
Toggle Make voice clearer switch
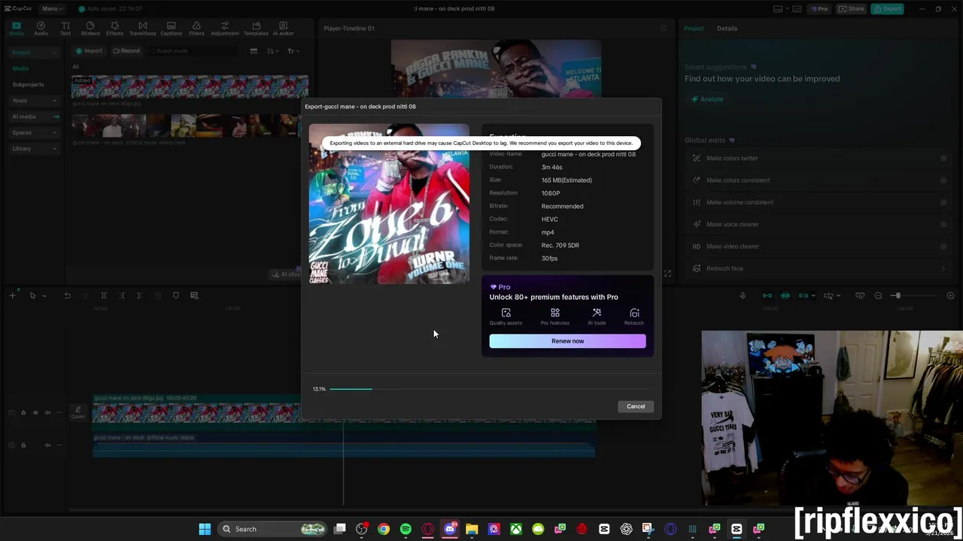point(943,224)
